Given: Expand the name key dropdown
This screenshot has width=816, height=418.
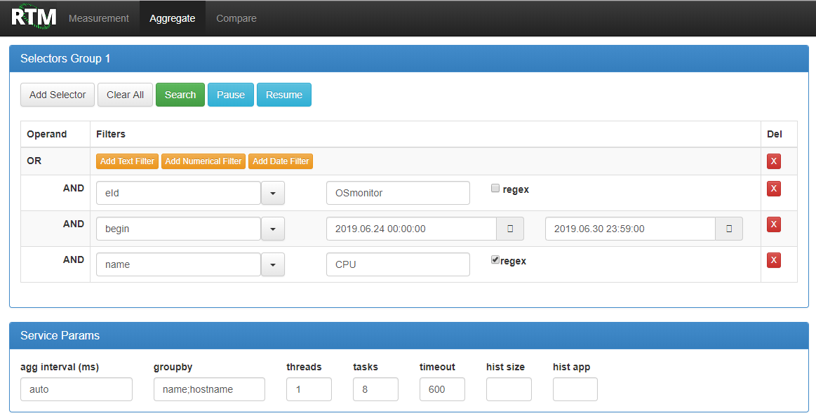Looking at the screenshot, I should (273, 264).
